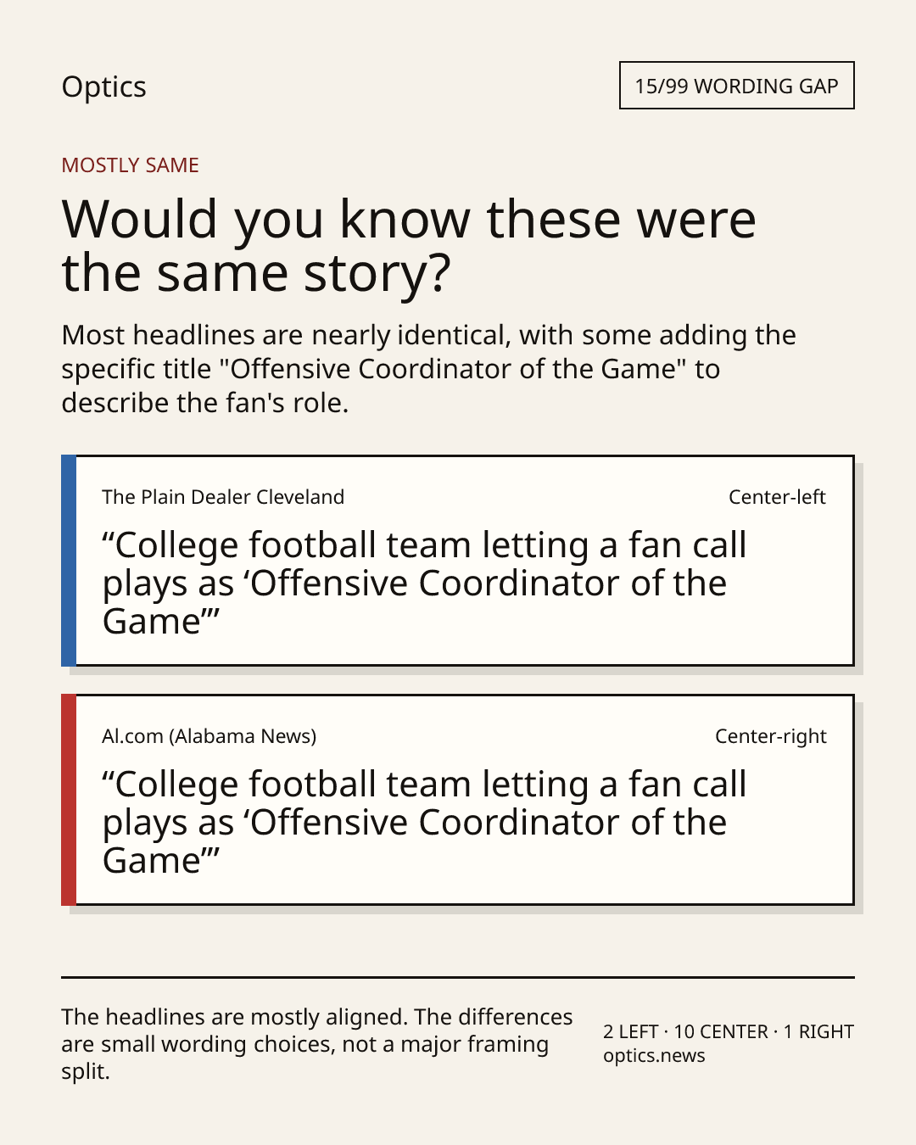Click the main headline "Would you know these were the same story?"

tap(408, 245)
